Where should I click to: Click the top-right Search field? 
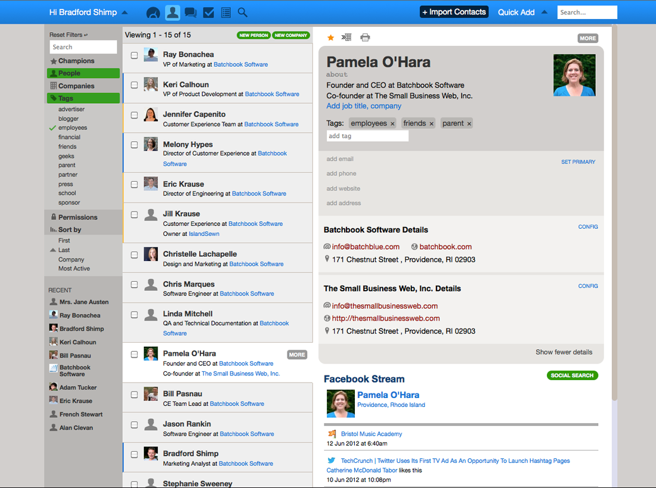pyautogui.click(x=587, y=13)
